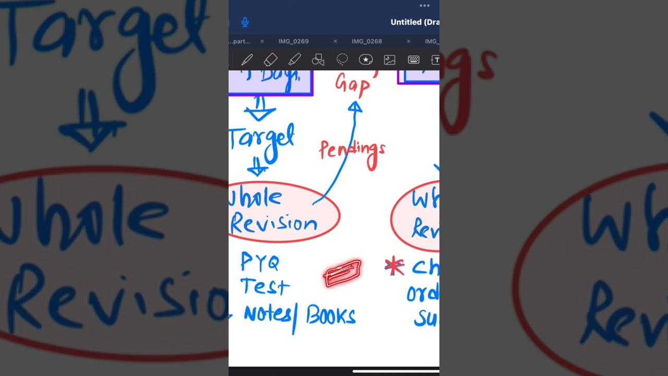Select the Lasso selection tool
This screenshot has width=668, height=376.
click(342, 59)
